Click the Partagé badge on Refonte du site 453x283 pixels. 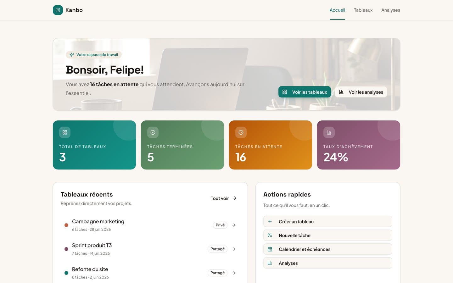point(217,273)
